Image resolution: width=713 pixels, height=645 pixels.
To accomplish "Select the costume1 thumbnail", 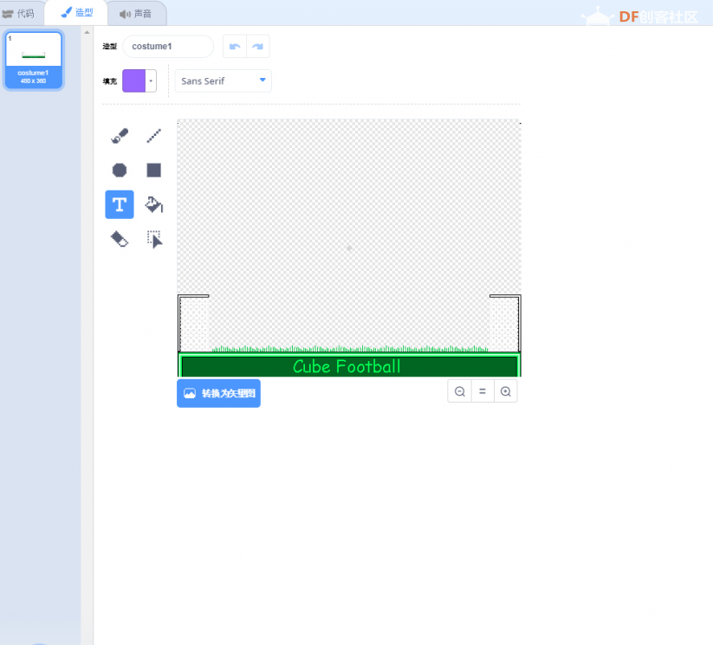I will 33,60.
